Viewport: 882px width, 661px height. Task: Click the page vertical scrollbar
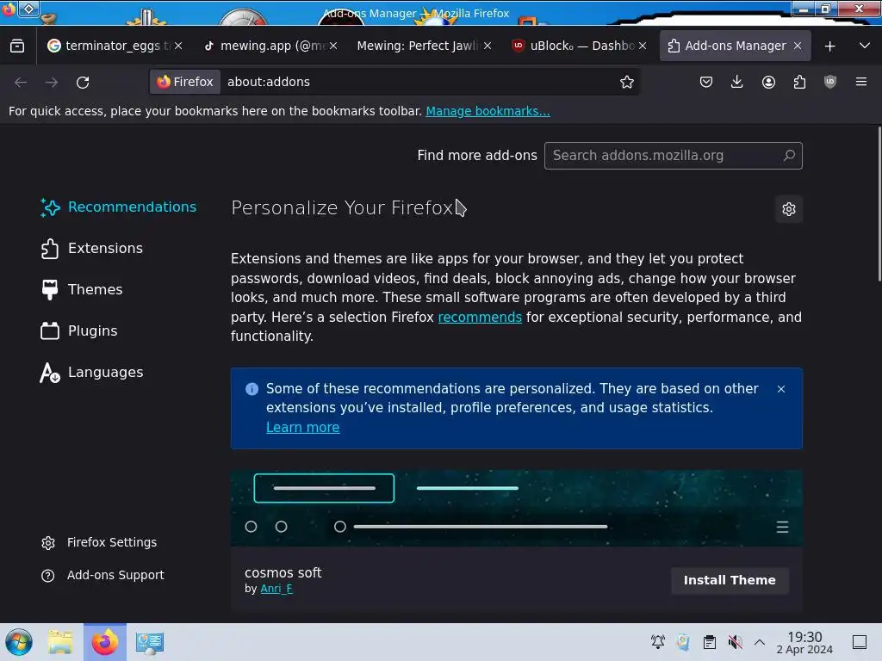(x=879, y=205)
